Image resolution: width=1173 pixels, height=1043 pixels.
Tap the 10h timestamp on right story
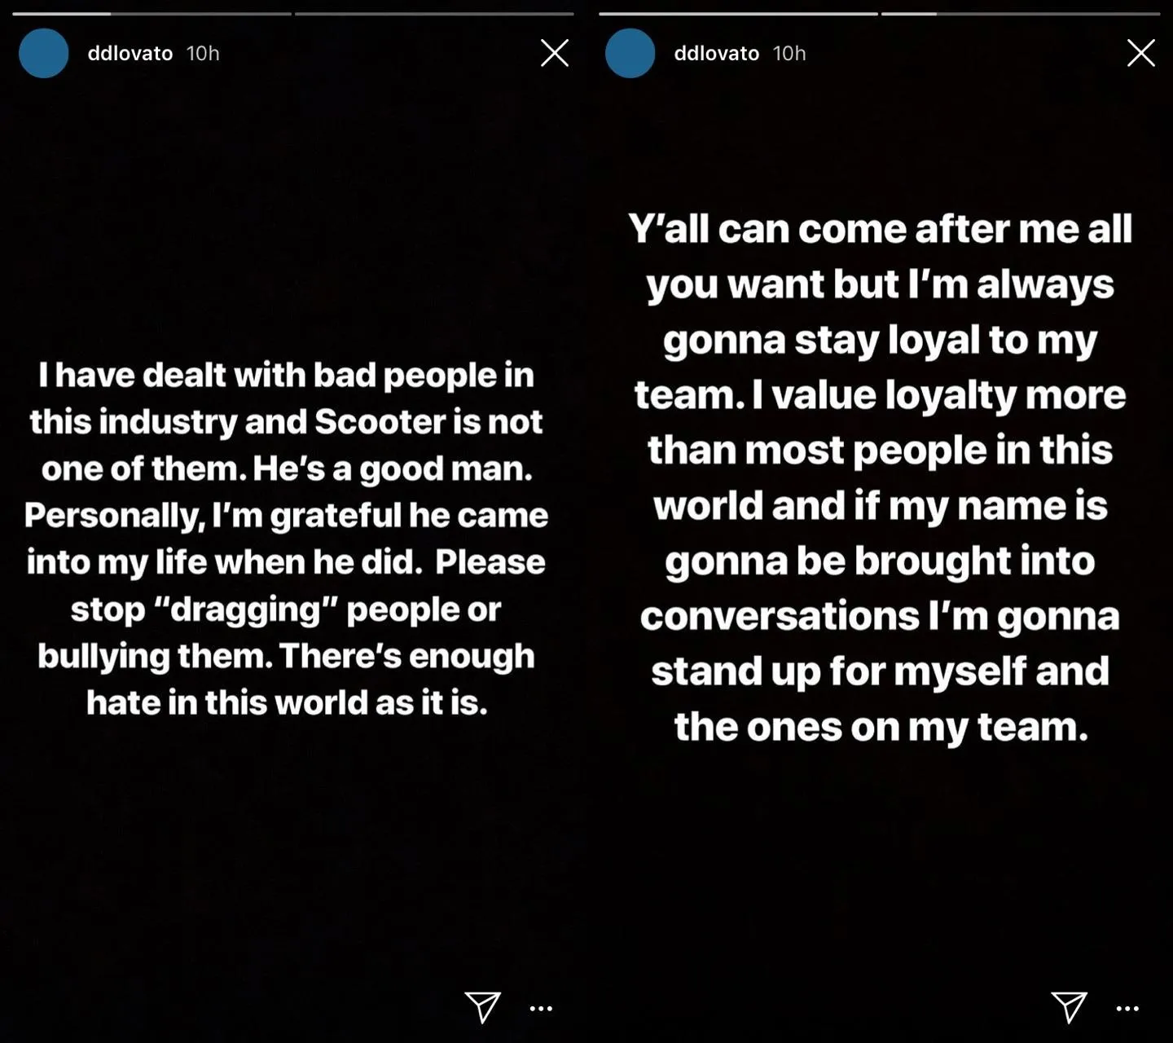tap(789, 53)
